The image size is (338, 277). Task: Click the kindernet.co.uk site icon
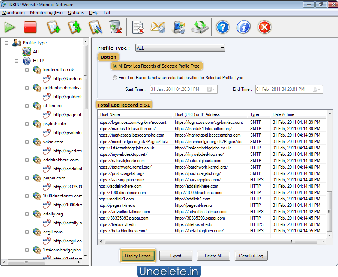click(37, 70)
